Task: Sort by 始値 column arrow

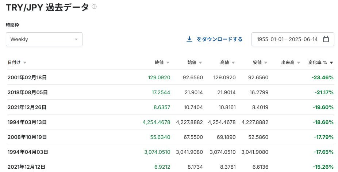Action: [x=200, y=63]
